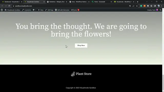Expand the tab search dropdown chevron

pos(147,2)
